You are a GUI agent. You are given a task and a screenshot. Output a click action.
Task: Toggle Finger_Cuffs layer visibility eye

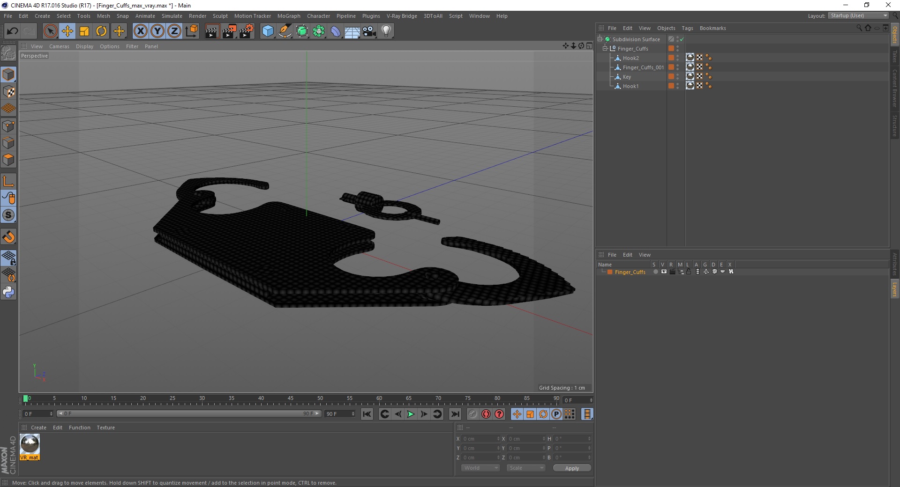[x=664, y=272]
